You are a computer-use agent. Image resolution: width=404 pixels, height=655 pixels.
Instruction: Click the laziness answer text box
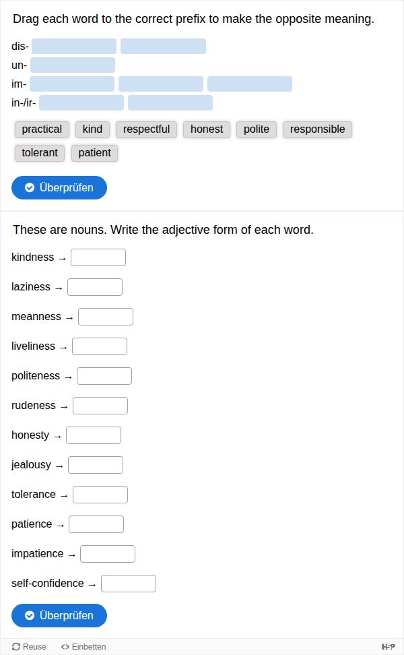[95, 287]
